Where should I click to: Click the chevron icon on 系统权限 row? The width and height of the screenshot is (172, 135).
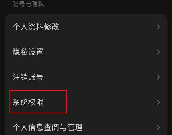click(x=158, y=102)
